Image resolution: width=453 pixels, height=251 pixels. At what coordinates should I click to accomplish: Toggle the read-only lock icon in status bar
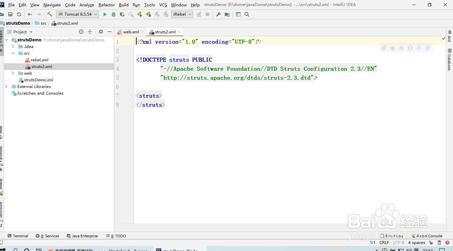[431, 243]
